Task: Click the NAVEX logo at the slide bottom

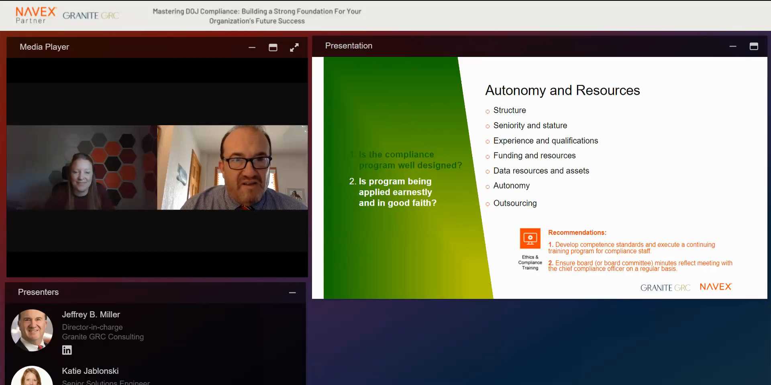Action: click(x=716, y=287)
